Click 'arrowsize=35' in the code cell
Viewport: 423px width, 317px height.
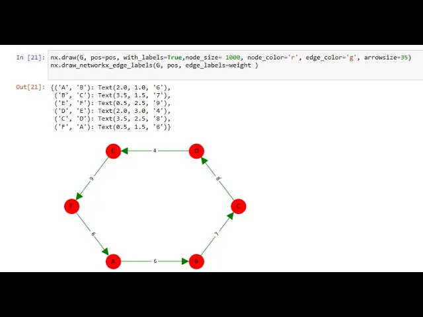386,57
